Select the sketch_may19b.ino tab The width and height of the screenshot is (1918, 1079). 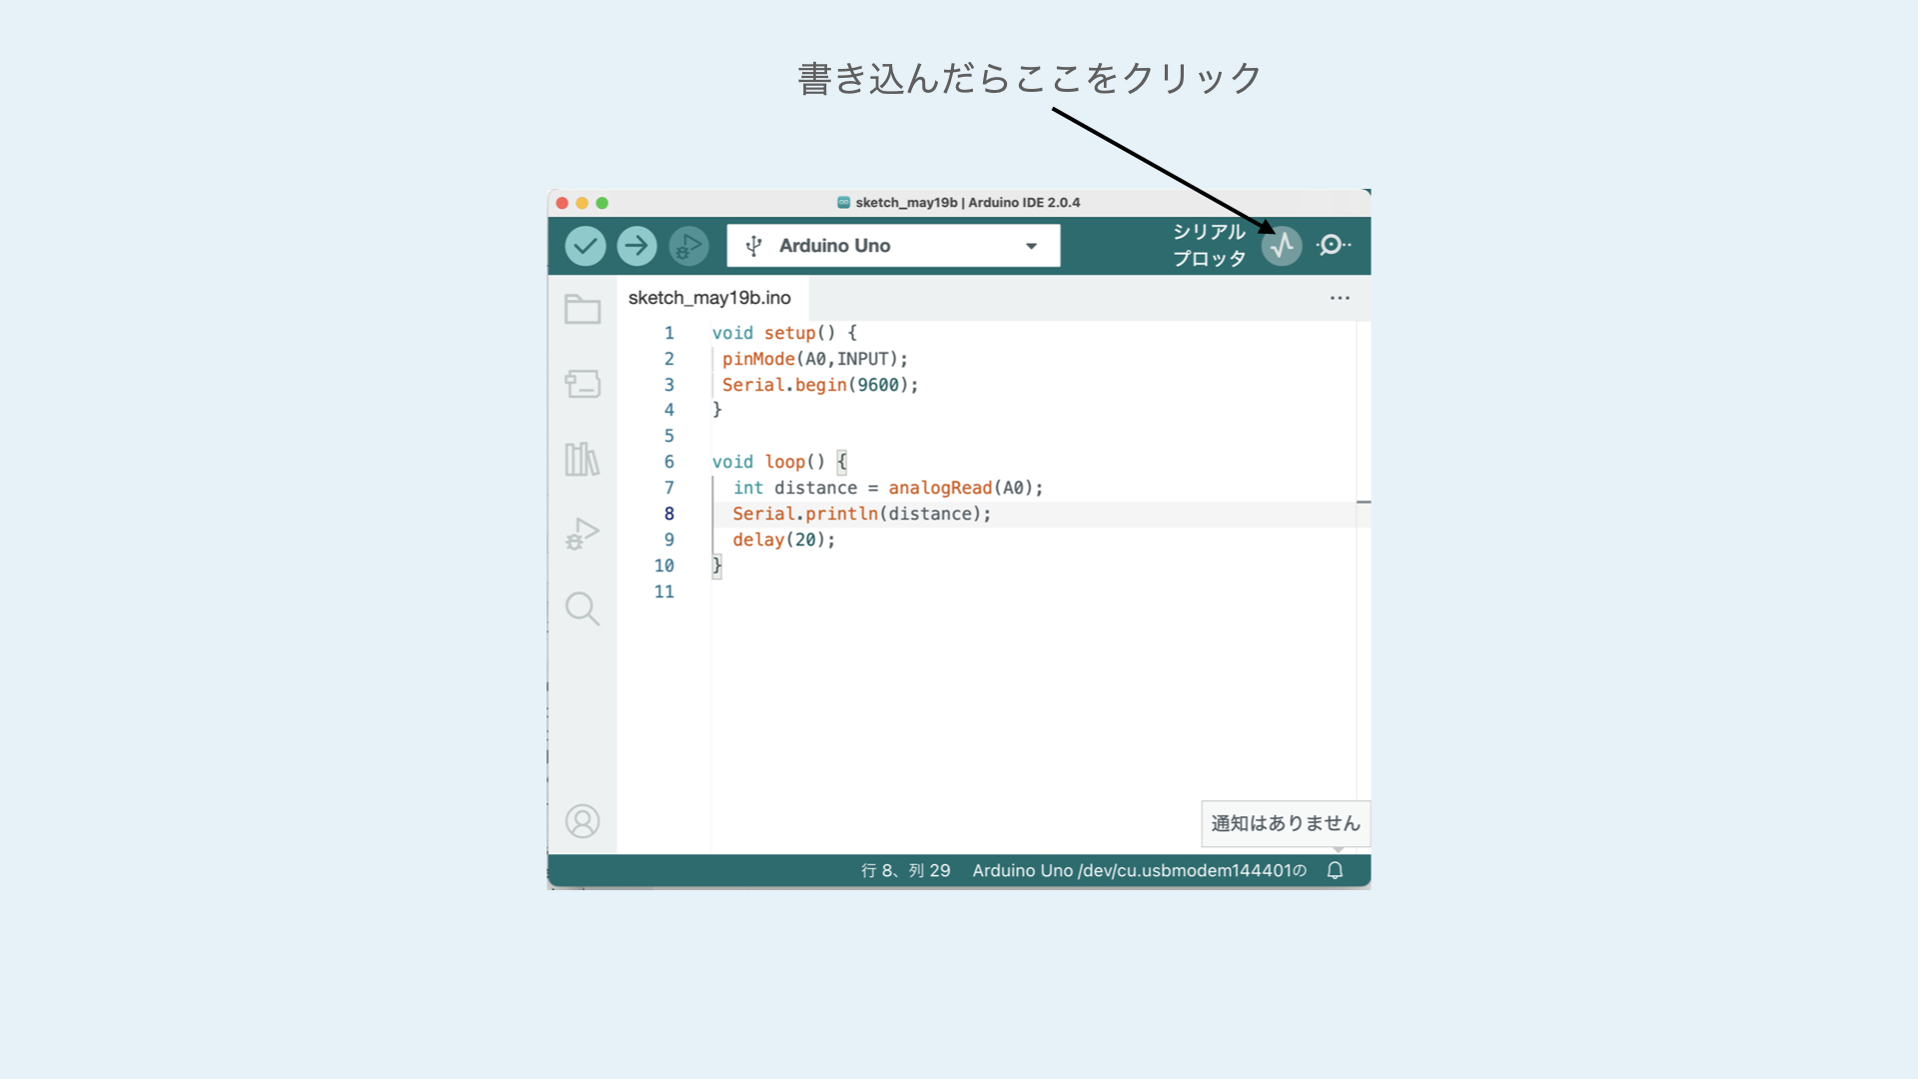tap(709, 299)
